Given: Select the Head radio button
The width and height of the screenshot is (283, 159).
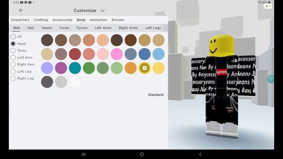Looking at the screenshot, I should coord(13,44).
